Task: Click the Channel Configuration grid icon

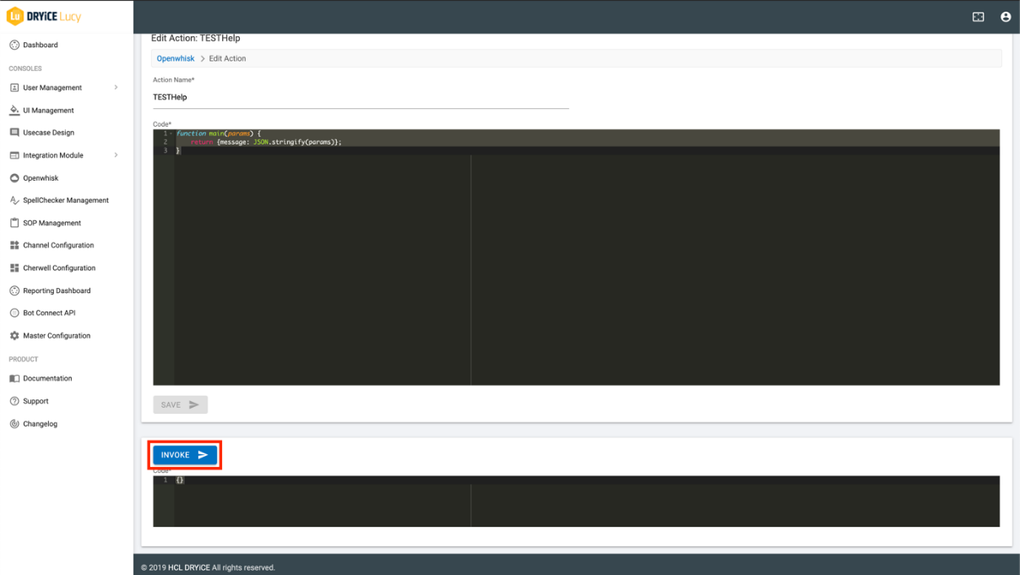Action: (x=14, y=245)
